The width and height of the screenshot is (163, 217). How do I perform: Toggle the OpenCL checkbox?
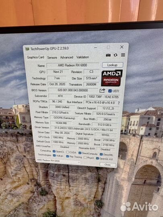point(54,151)
